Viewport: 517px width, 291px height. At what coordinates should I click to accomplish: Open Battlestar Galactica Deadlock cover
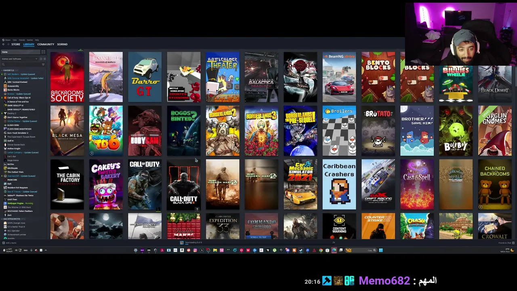tap(261, 77)
